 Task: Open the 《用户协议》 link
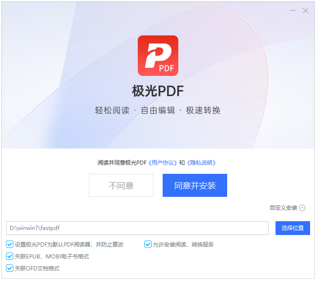tap(163, 163)
